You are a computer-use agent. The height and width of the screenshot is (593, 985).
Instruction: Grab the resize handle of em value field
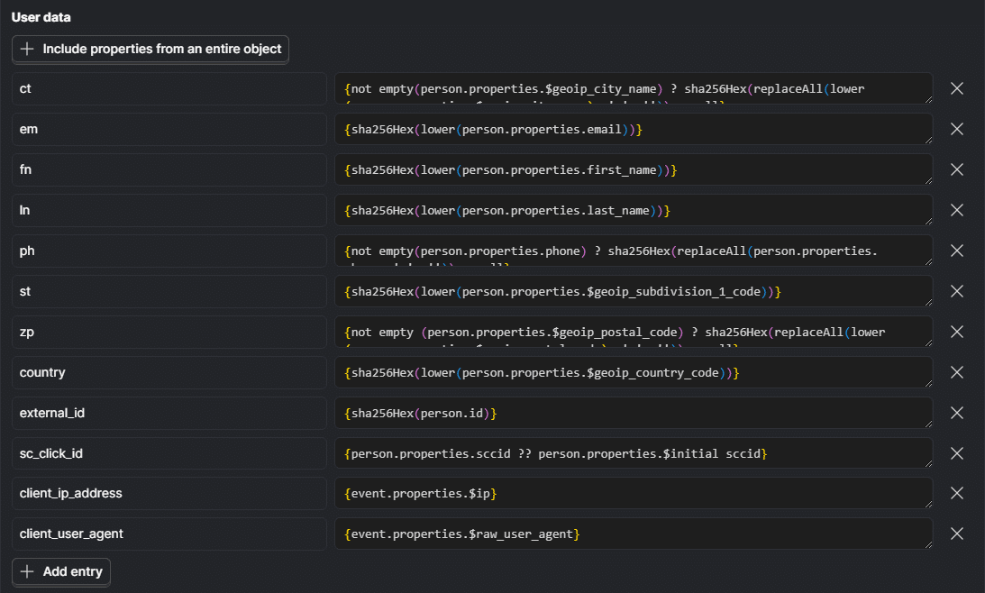click(928, 140)
